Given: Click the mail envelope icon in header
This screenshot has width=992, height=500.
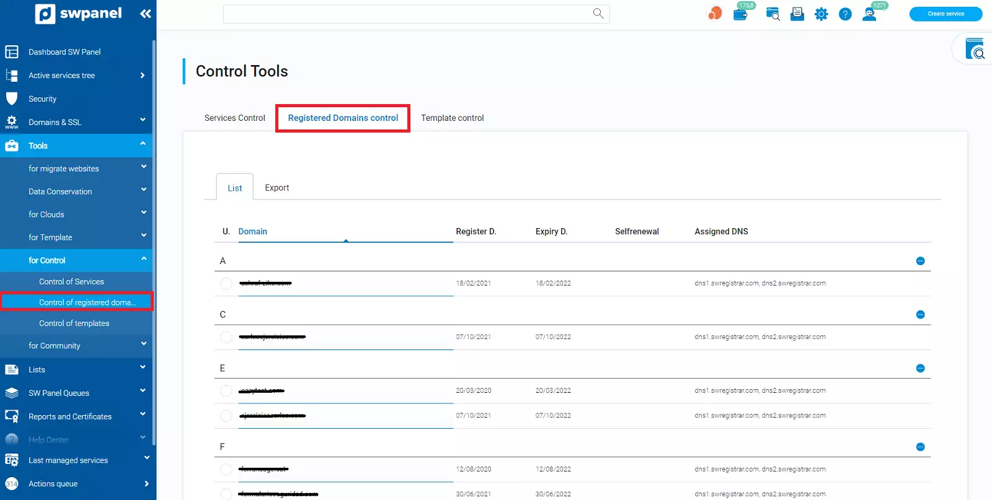Looking at the screenshot, I should [797, 14].
